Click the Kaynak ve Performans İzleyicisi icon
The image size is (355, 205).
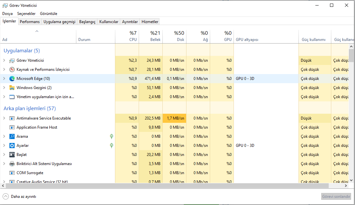click(x=12, y=70)
